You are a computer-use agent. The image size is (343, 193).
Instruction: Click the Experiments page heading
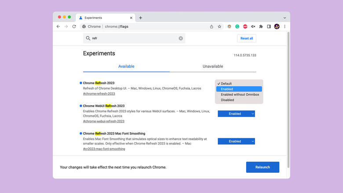(x=99, y=53)
